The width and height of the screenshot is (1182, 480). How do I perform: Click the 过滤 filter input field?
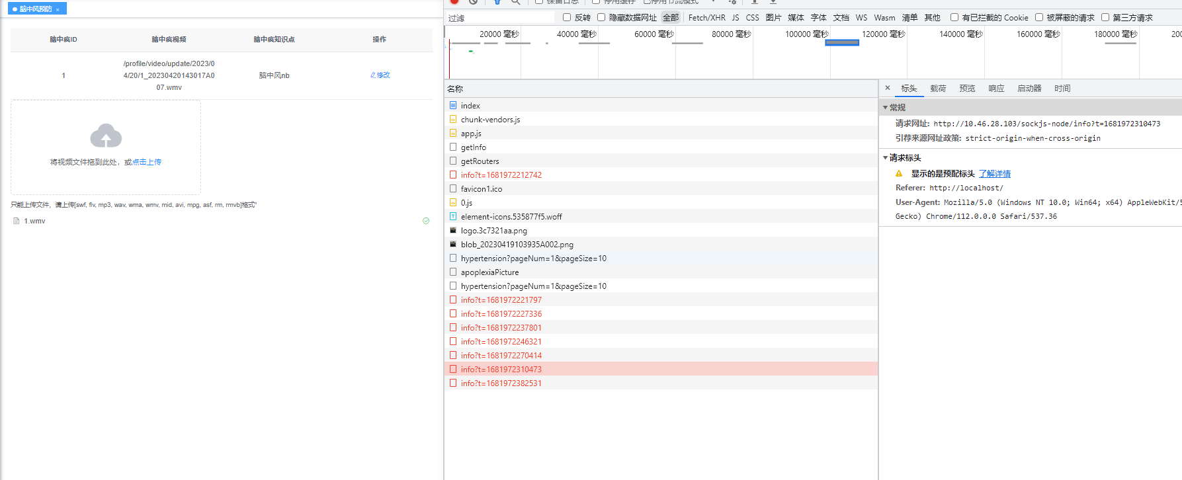500,18
